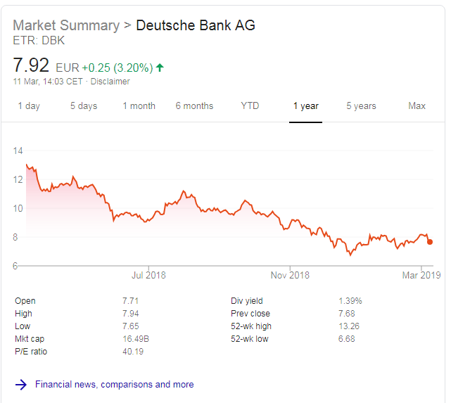Screen dimensions: 451x403
Task: Click the Market Summary breadcrumb link
Action: pos(66,25)
